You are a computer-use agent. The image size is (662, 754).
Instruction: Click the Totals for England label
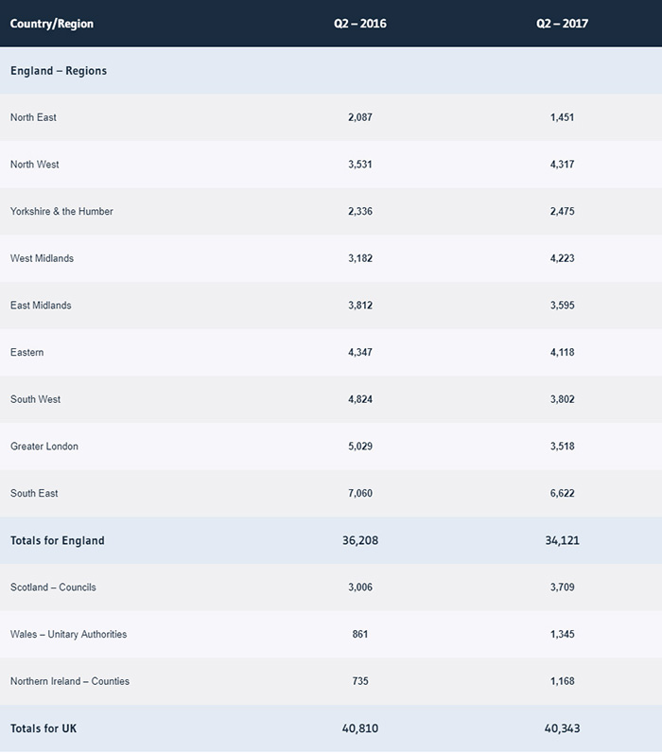[x=58, y=541]
